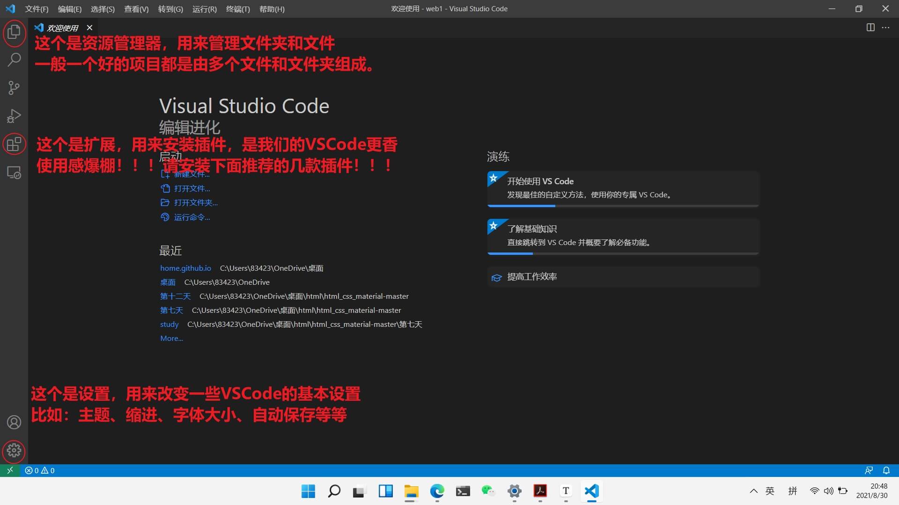Open Windows taskbar search

[334, 491]
